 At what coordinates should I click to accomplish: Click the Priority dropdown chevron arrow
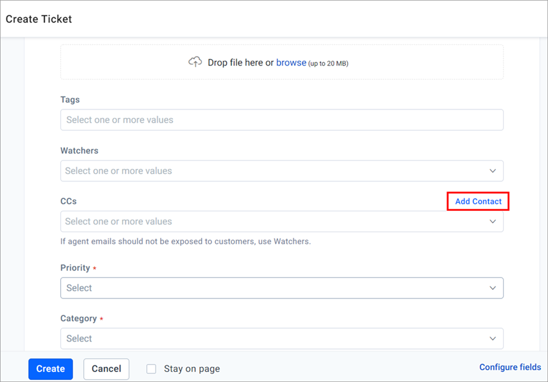coord(492,288)
